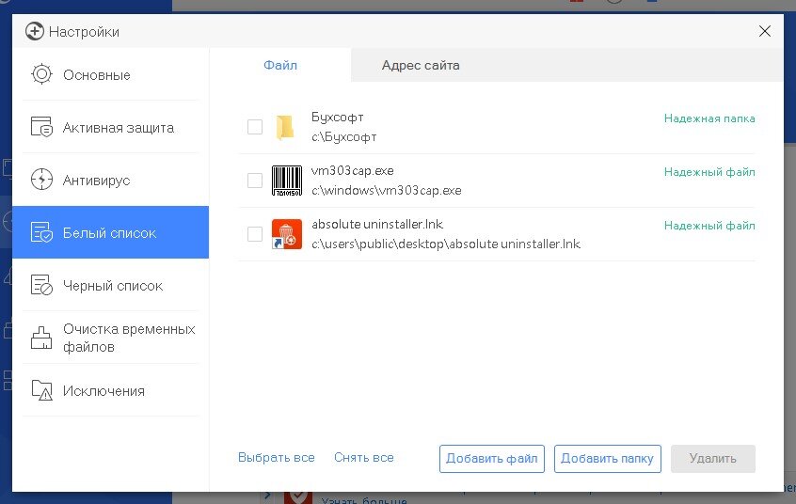The image size is (796, 504).
Task: Click the absolute uninstaller.lnk file name
Action: pos(377,224)
